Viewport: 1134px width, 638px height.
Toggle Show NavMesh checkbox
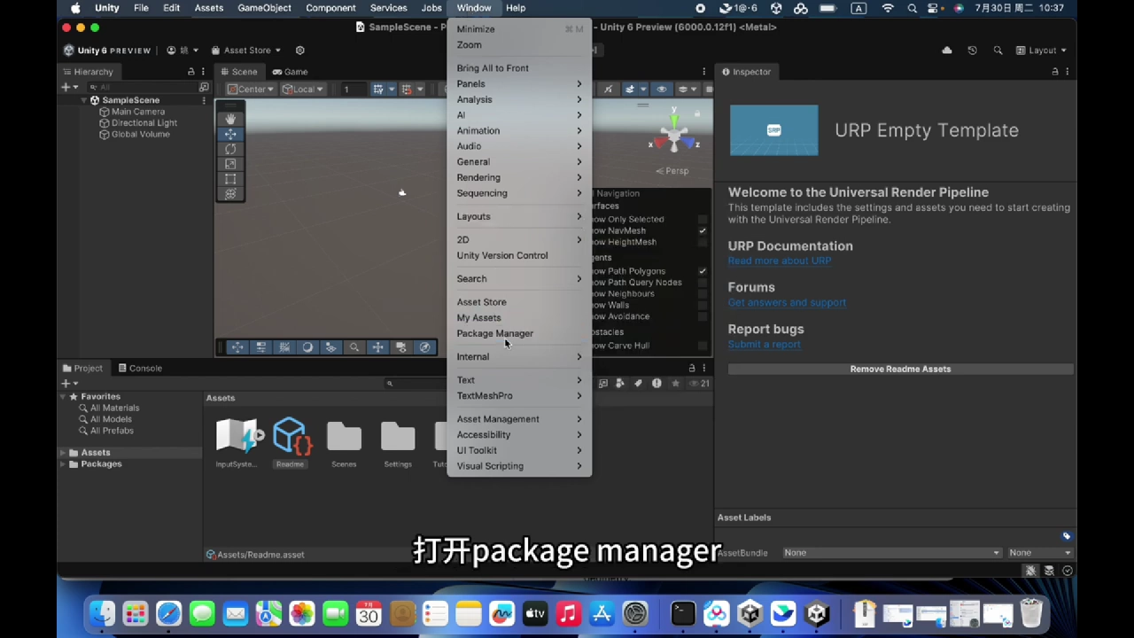[702, 230]
